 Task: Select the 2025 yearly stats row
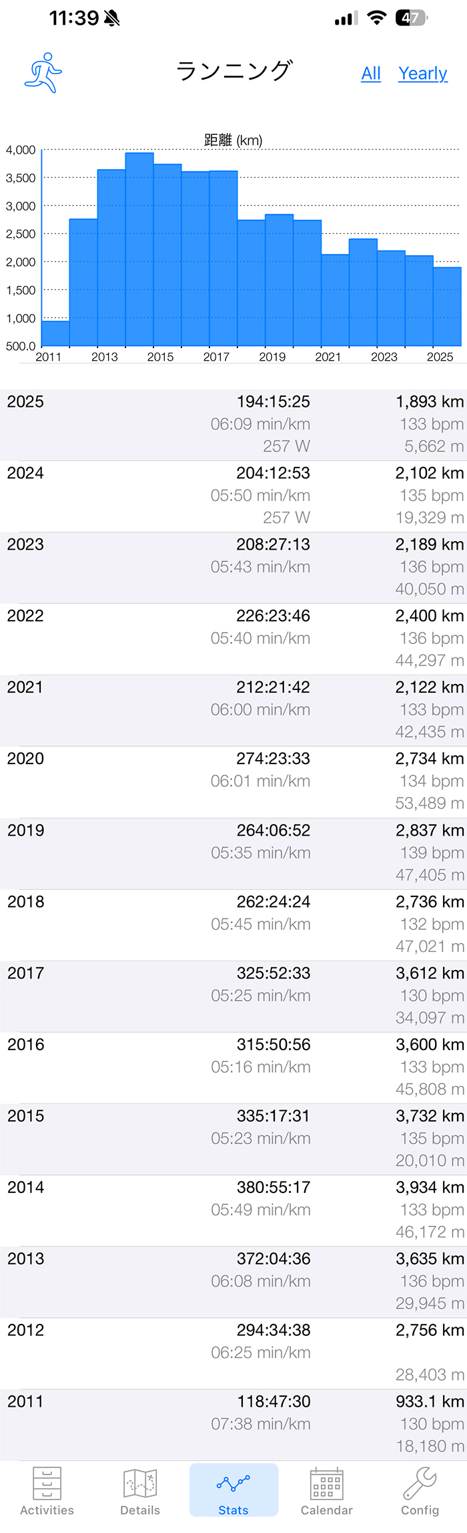point(233,425)
